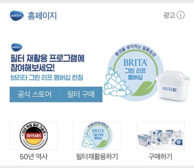Click the 그린 리프 멤버십 thumbnail
This screenshot has width=194, height=168.
pos(97,136)
